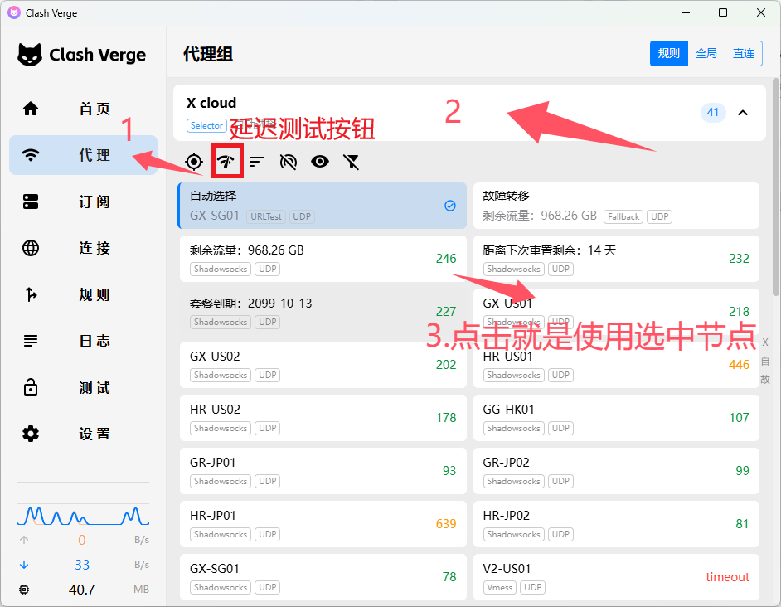Viewport: 781px width, 607px height.
Task: Choose the GR-JP01 proxy node
Action: click(323, 471)
